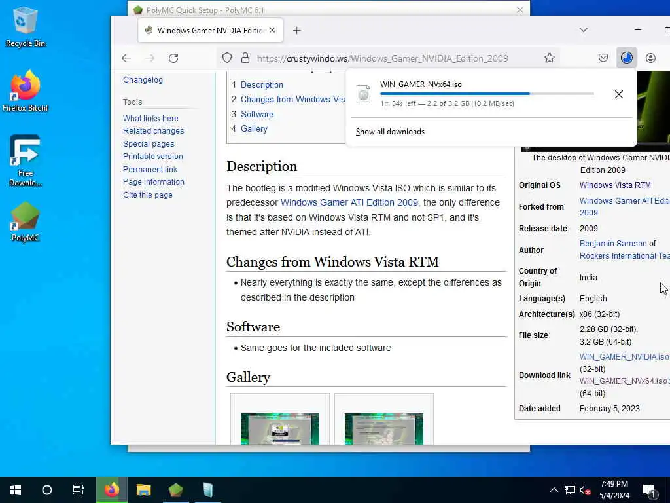The image size is (670, 503).
Task: Open a new tab with plus button
Action: click(297, 30)
